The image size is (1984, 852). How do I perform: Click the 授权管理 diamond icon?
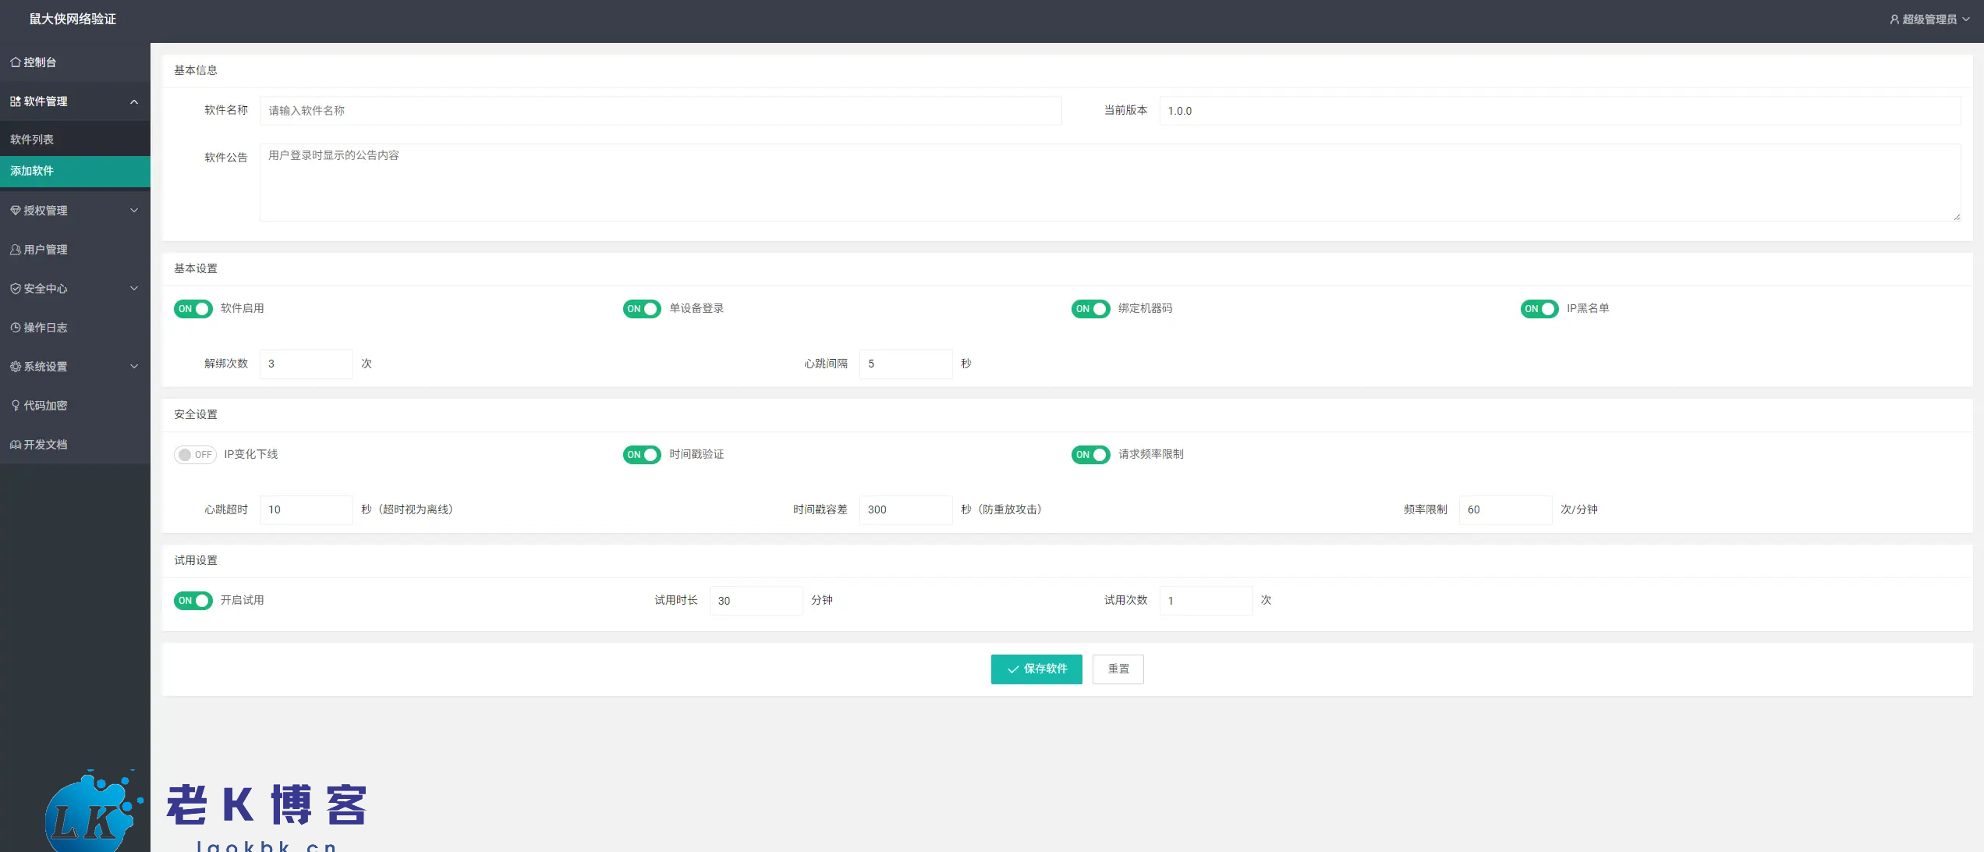pyautogui.click(x=15, y=211)
